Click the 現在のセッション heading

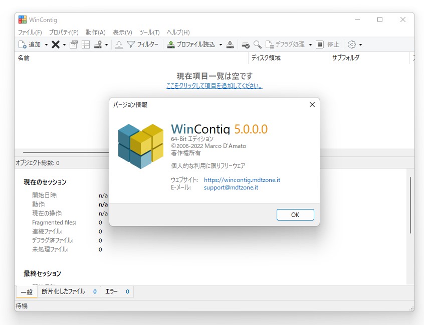[45, 182]
